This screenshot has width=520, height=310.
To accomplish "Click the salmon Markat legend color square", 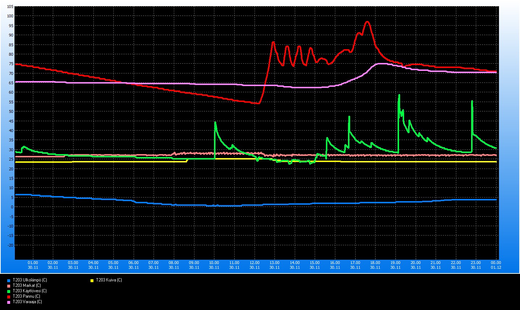I will (x=8, y=286).
